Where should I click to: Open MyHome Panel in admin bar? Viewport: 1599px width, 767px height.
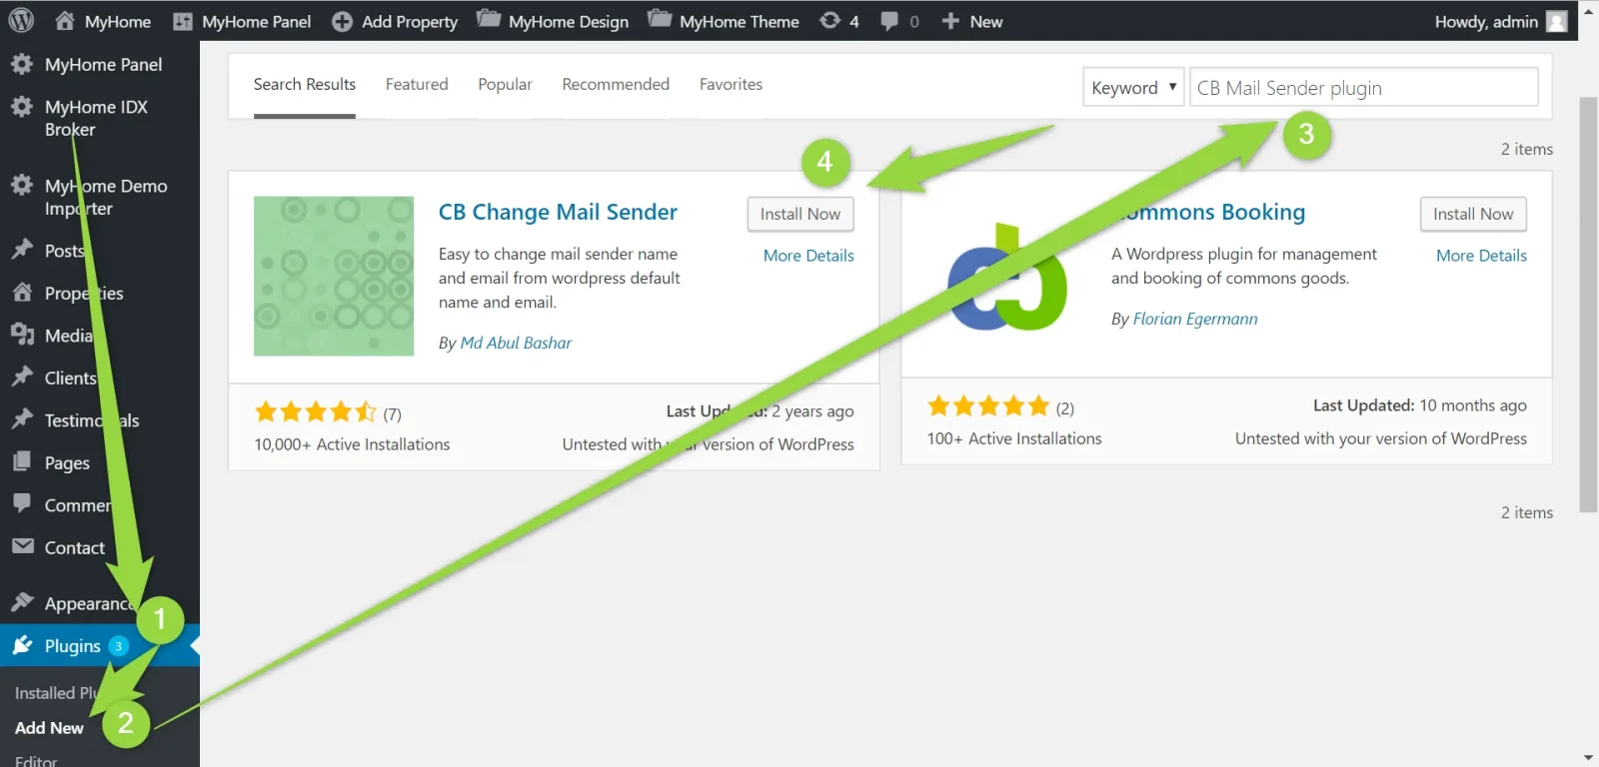pos(242,21)
